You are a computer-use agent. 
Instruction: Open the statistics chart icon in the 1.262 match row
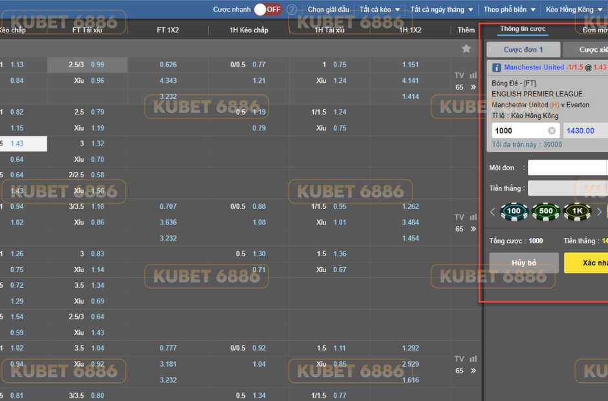click(x=473, y=217)
